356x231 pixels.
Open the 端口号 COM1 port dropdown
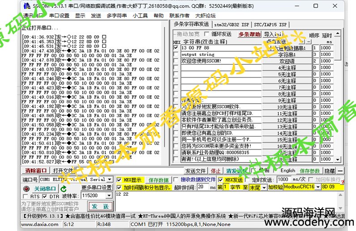click(110, 179)
